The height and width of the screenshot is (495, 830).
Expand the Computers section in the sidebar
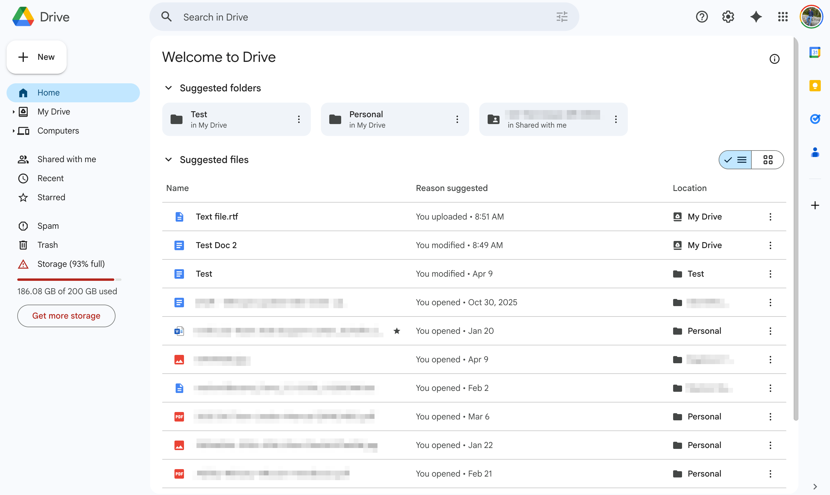[13, 131]
